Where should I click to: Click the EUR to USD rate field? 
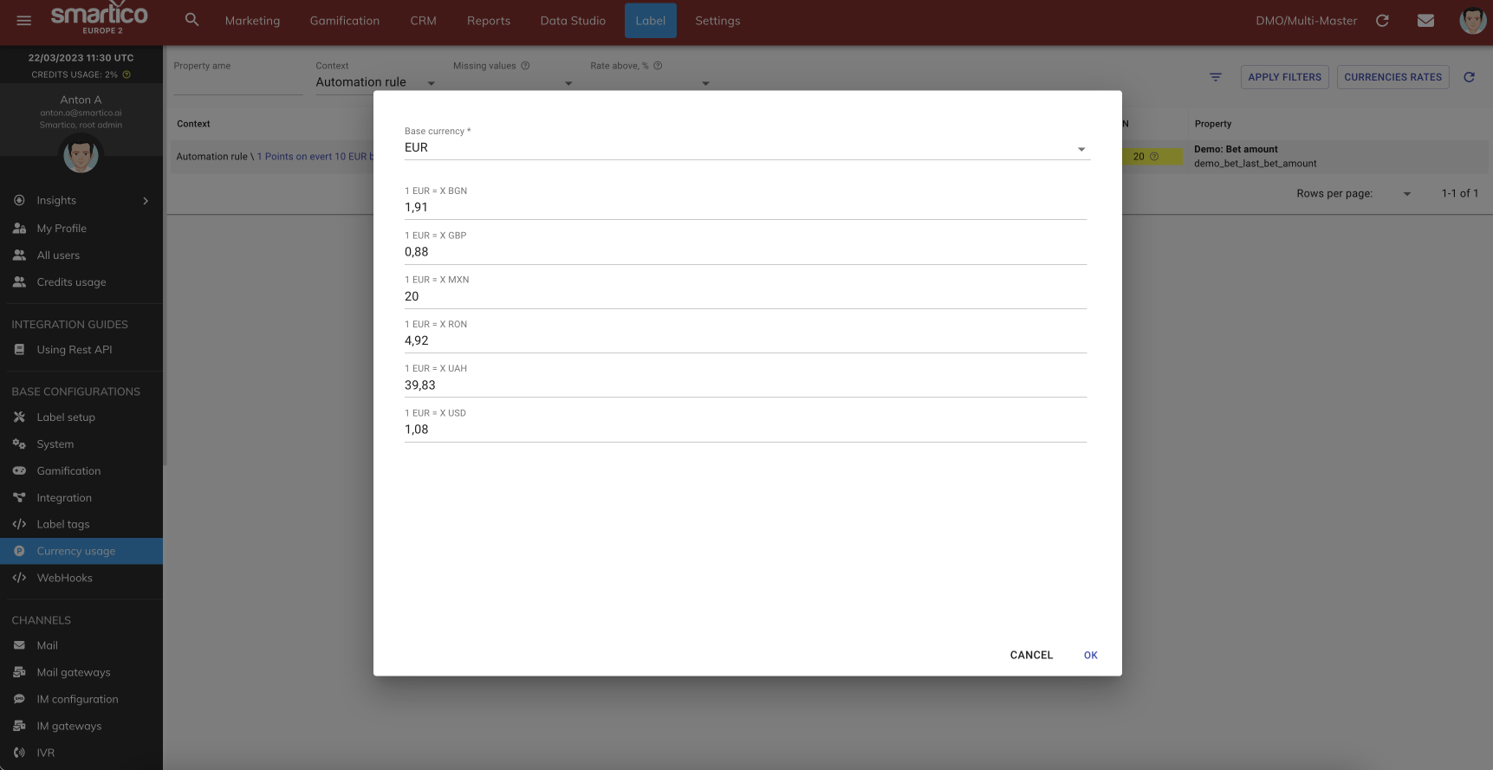click(x=745, y=430)
